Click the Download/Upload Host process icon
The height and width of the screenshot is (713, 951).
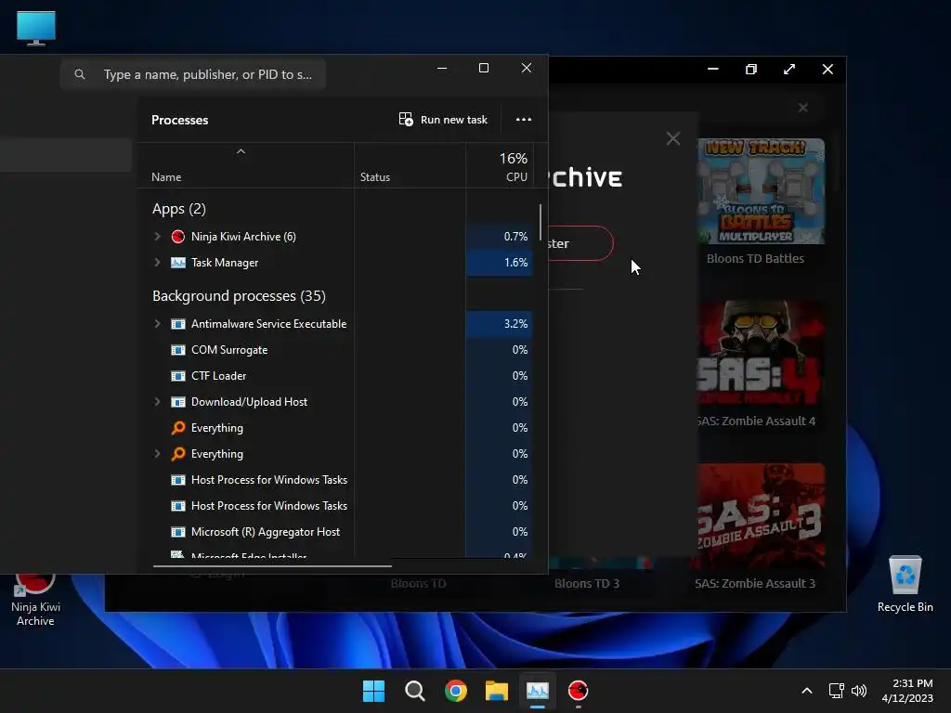(x=177, y=402)
